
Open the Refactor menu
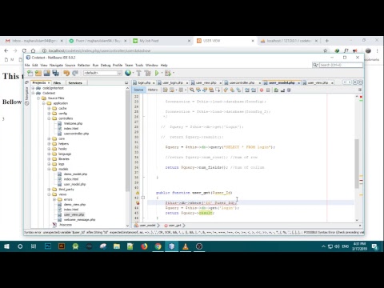coord(84,65)
